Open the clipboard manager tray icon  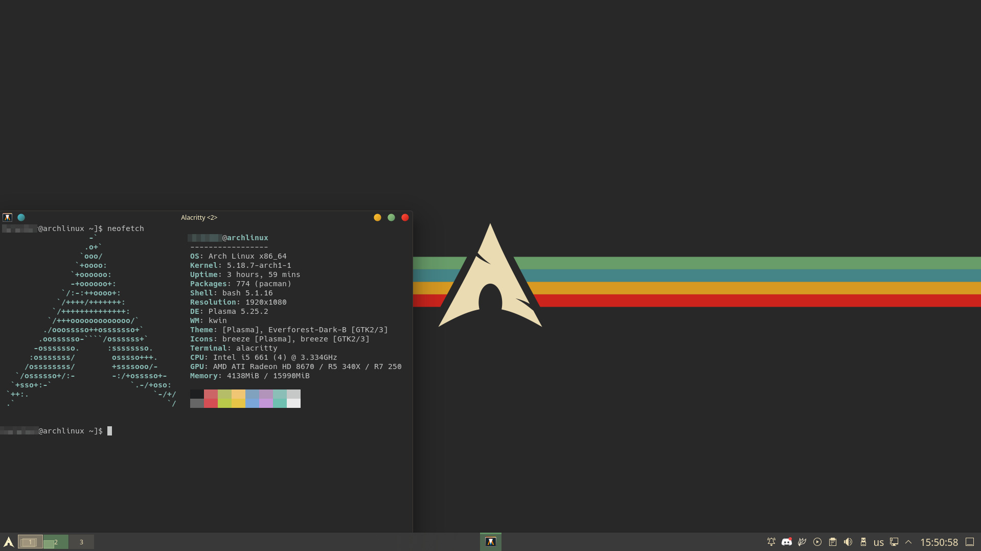(833, 542)
